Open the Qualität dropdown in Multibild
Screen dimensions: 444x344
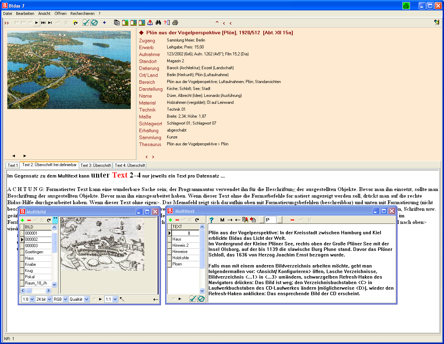click(79, 299)
